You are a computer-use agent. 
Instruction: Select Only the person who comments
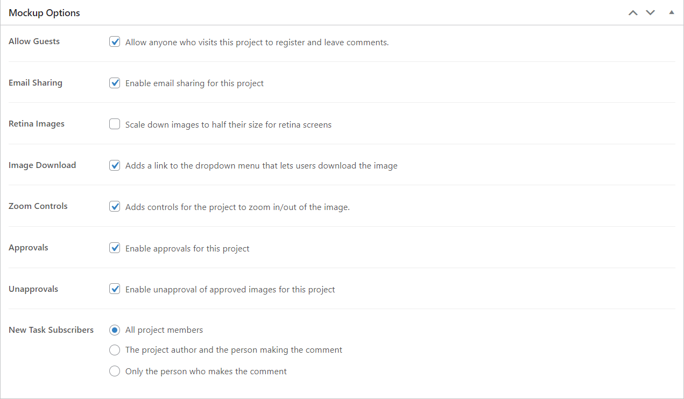pyautogui.click(x=115, y=371)
